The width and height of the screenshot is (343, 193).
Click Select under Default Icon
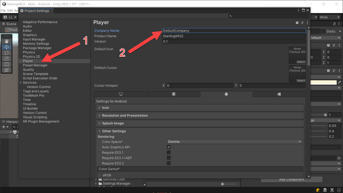click(301, 62)
